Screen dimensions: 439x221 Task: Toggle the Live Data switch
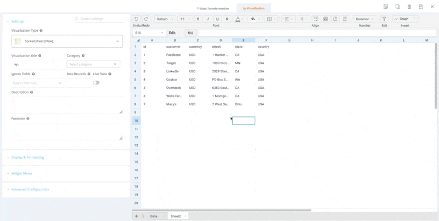pyautogui.click(x=96, y=83)
